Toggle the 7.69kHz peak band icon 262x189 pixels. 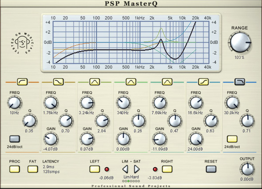tap(167, 82)
